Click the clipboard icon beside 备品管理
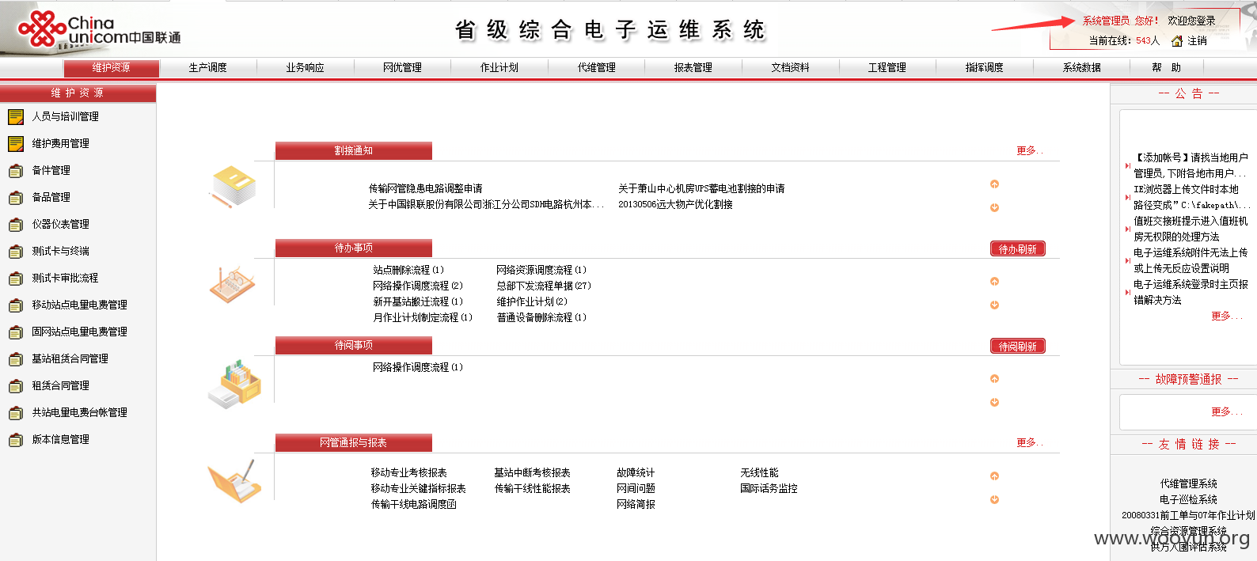 [16, 198]
